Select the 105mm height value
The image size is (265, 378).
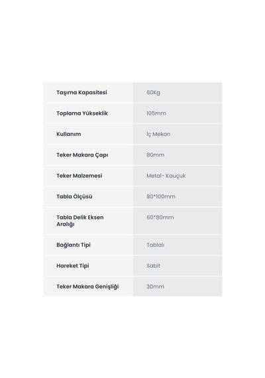(156, 113)
